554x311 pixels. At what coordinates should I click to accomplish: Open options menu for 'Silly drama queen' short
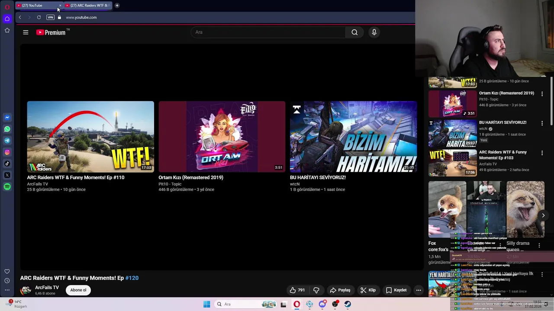539,245
